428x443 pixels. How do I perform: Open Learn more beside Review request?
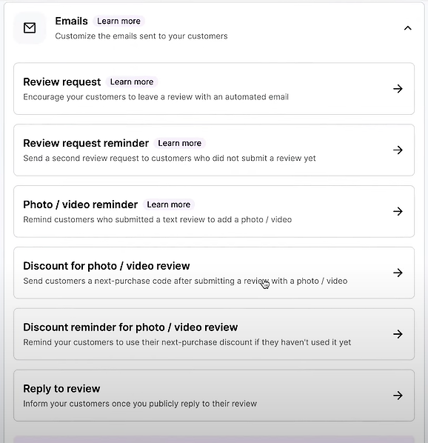pyautogui.click(x=132, y=82)
